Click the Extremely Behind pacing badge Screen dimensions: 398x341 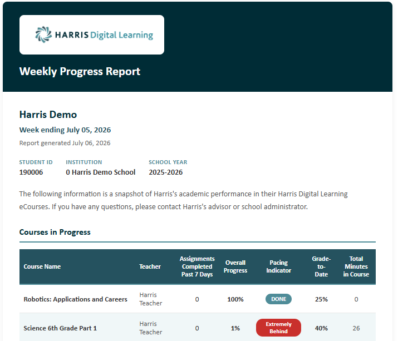coord(278,328)
